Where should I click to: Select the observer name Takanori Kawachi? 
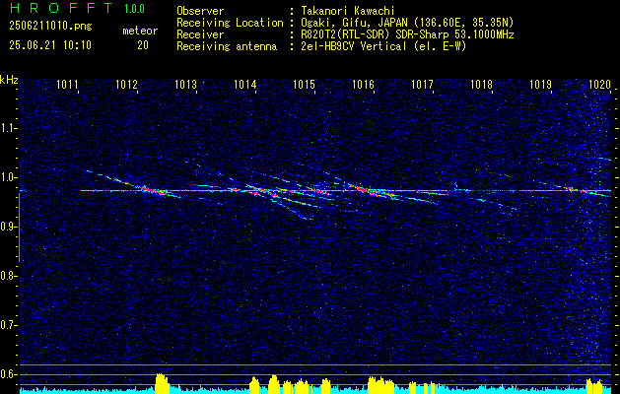tap(347, 11)
